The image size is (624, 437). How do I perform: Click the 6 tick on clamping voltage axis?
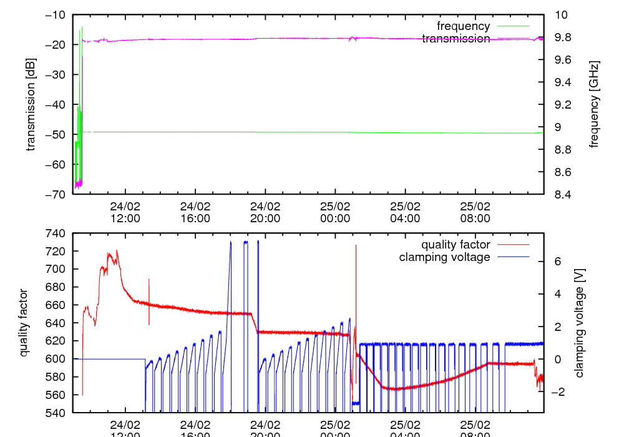(x=557, y=262)
